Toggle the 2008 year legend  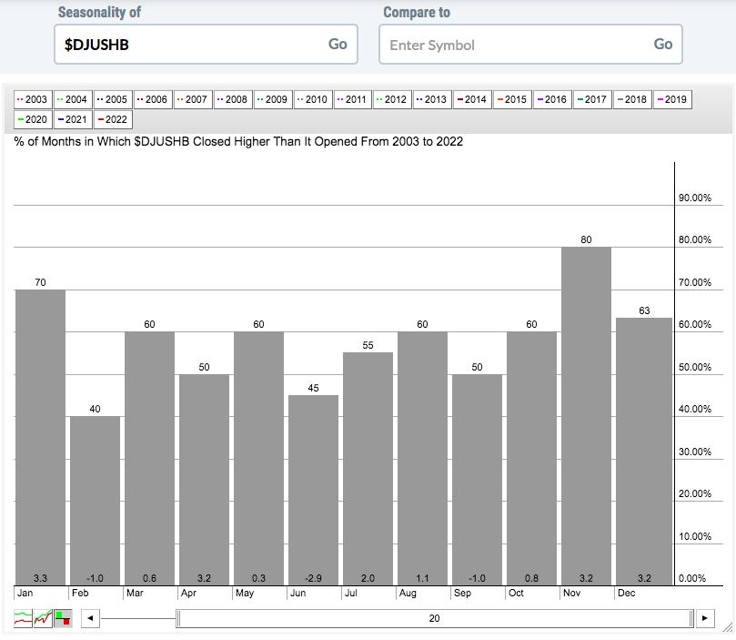click(x=232, y=99)
